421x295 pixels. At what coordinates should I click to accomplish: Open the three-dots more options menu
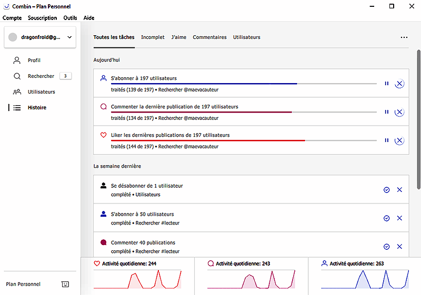(404, 37)
